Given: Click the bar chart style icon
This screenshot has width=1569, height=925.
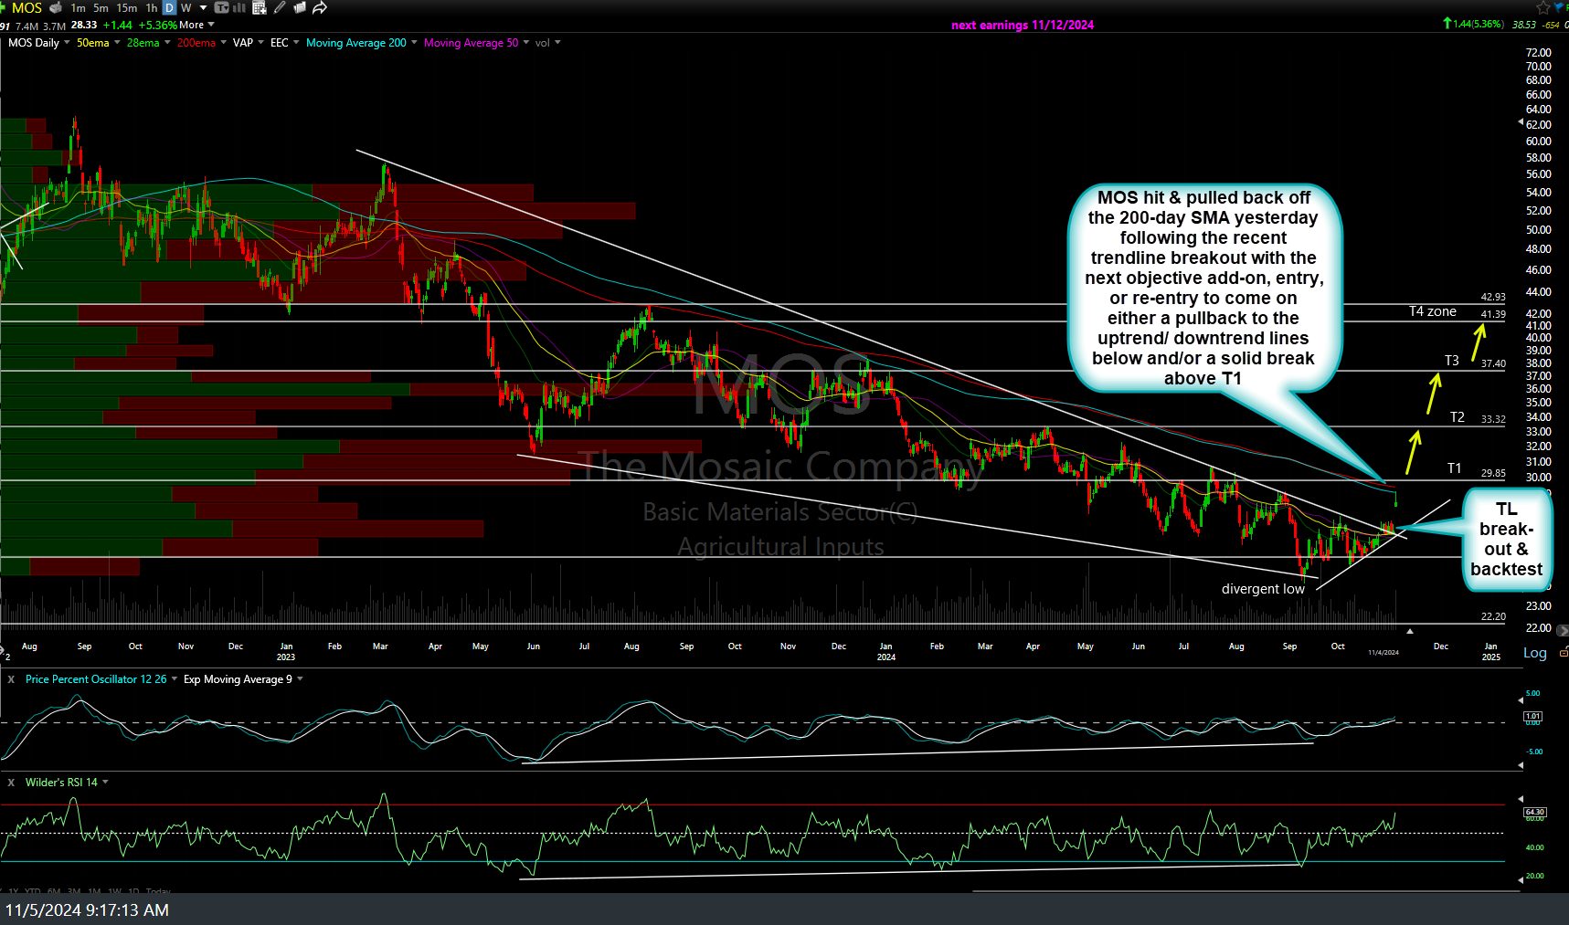Looking at the screenshot, I should [x=240, y=7].
